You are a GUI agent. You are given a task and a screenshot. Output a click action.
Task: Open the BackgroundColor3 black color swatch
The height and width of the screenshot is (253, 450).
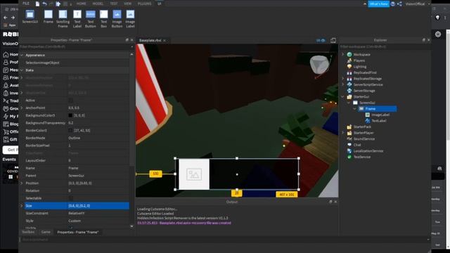pos(70,115)
